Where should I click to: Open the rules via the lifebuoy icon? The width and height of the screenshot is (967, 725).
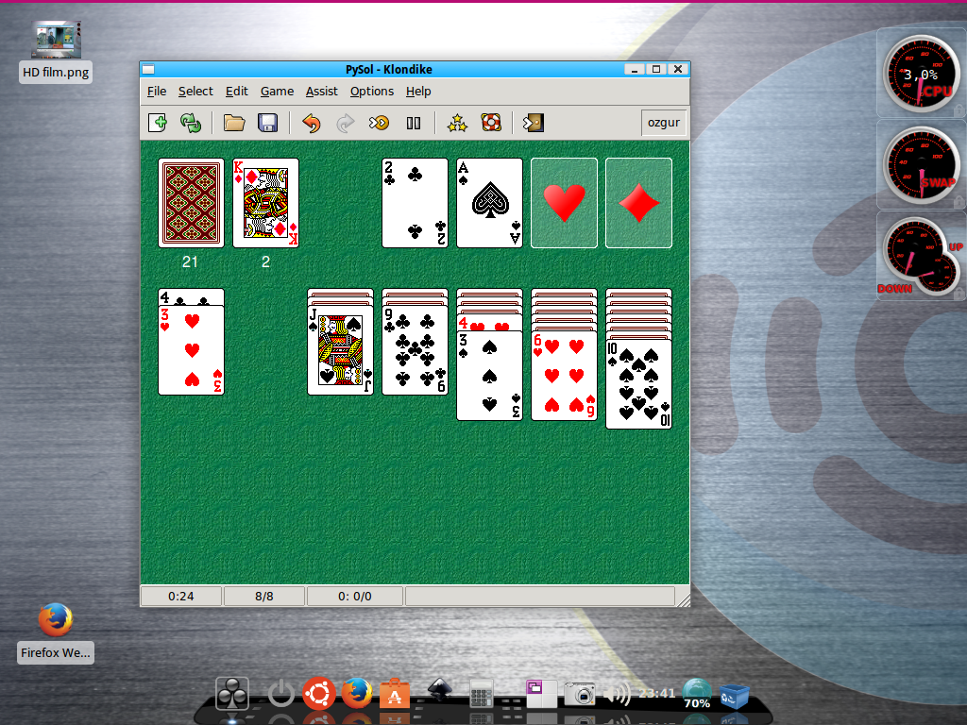tap(490, 123)
